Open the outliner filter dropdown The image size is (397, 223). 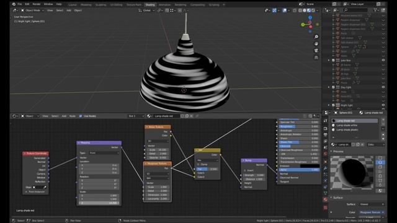376,10
